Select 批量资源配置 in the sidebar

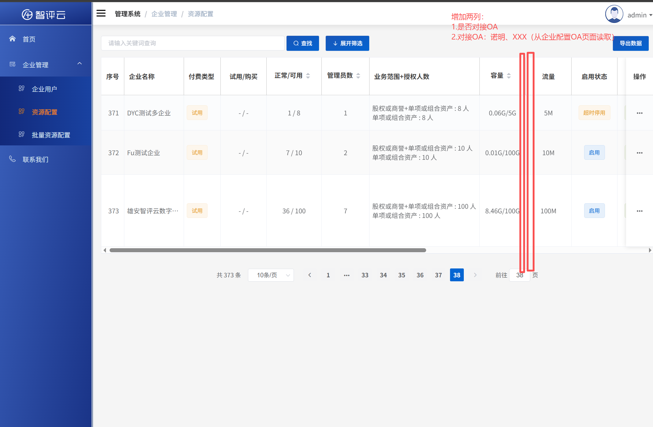(51, 135)
